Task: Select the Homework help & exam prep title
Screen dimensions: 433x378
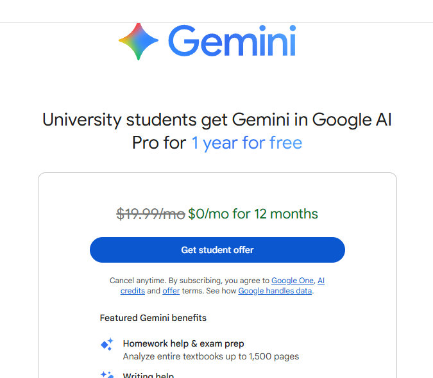Action: pos(183,343)
